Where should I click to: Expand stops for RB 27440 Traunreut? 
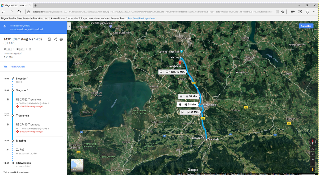[x=17, y=129]
